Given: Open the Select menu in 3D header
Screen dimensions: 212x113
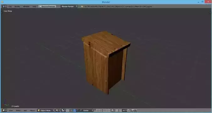Looking at the screenshot, I should (x=18, y=110).
